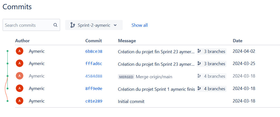This screenshot has height=117, width=280.
Task: Open the Sprint-2-aymeric branch dropdown
Action: point(94,25)
